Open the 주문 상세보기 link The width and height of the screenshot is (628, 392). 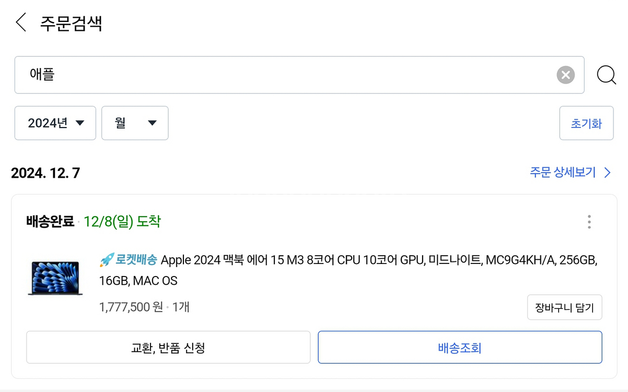pos(563,173)
